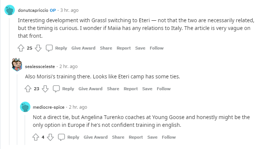
Task: Upvote mediocre-spice's comment
Action: pos(36,137)
